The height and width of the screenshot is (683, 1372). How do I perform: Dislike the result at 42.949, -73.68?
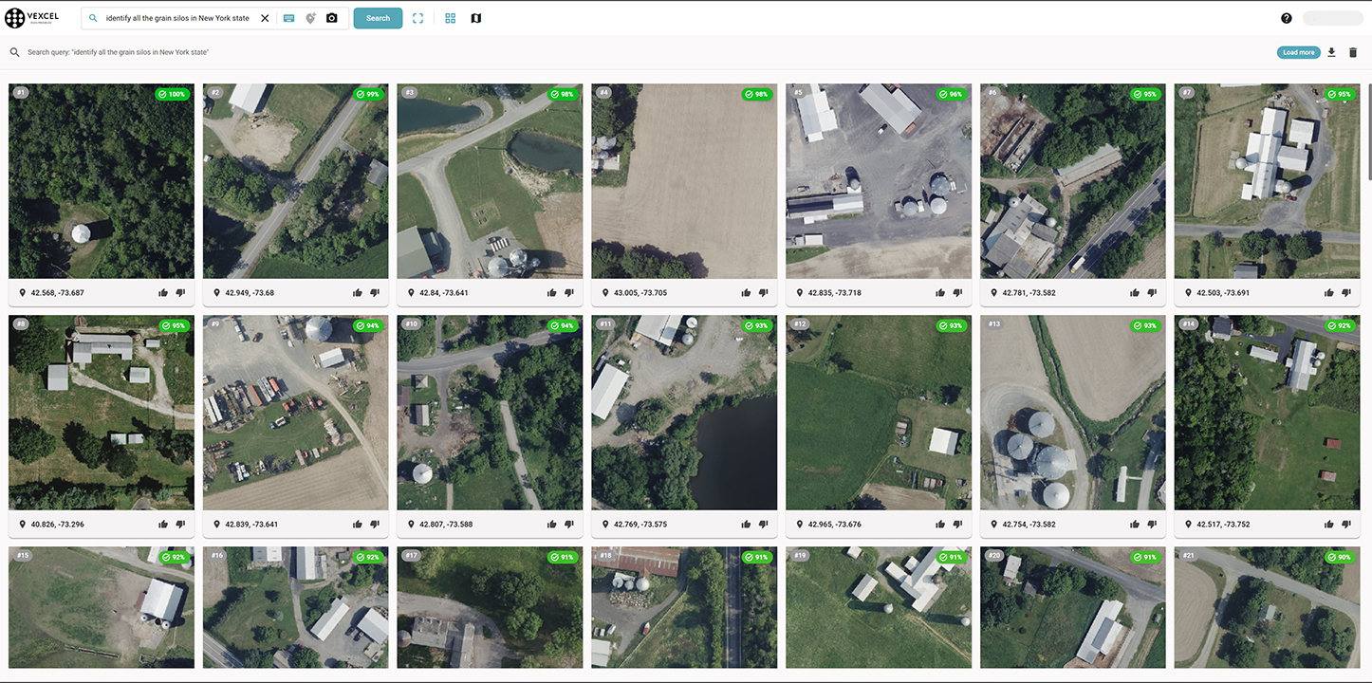tap(375, 292)
